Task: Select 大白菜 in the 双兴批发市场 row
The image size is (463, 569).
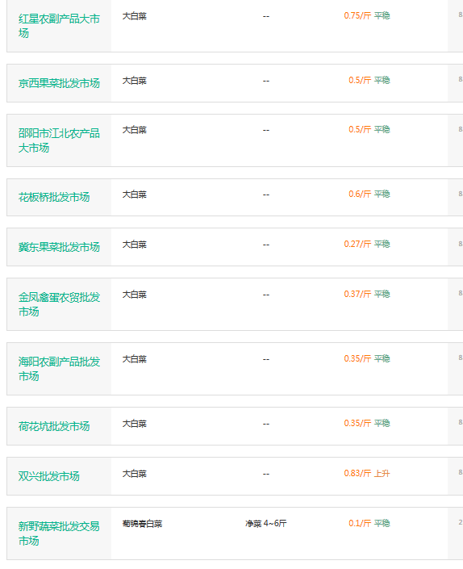Action: [x=135, y=474]
